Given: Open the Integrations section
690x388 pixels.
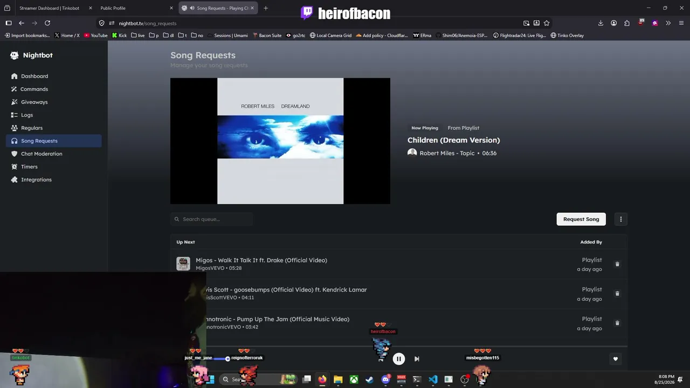Looking at the screenshot, I should [x=36, y=179].
